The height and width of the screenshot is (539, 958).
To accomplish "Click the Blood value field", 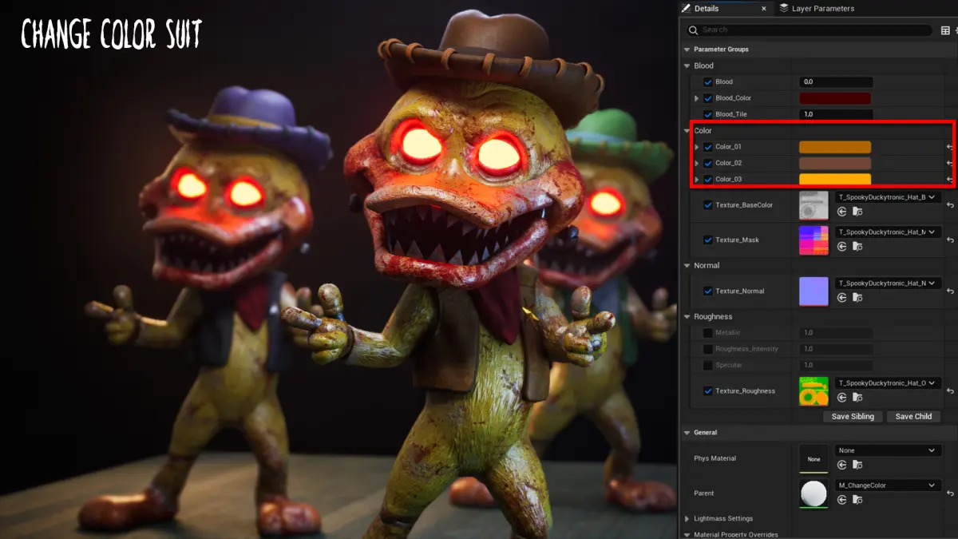I will tap(836, 82).
